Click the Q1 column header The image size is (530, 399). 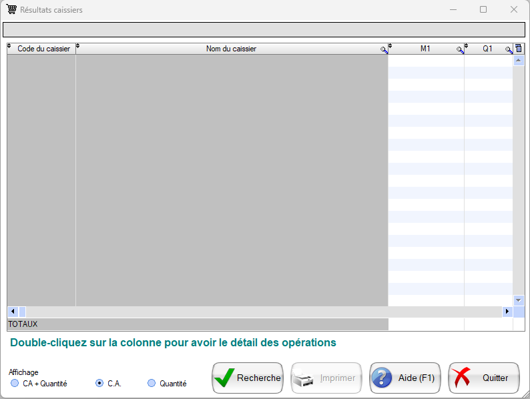tap(487, 49)
